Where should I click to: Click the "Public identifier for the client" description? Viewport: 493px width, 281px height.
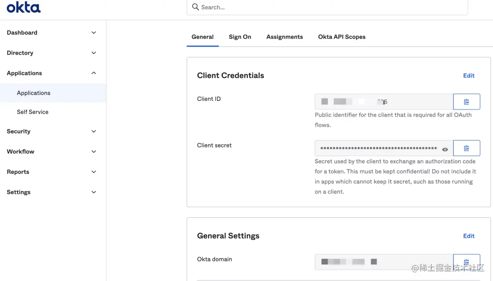(x=393, y=120)
